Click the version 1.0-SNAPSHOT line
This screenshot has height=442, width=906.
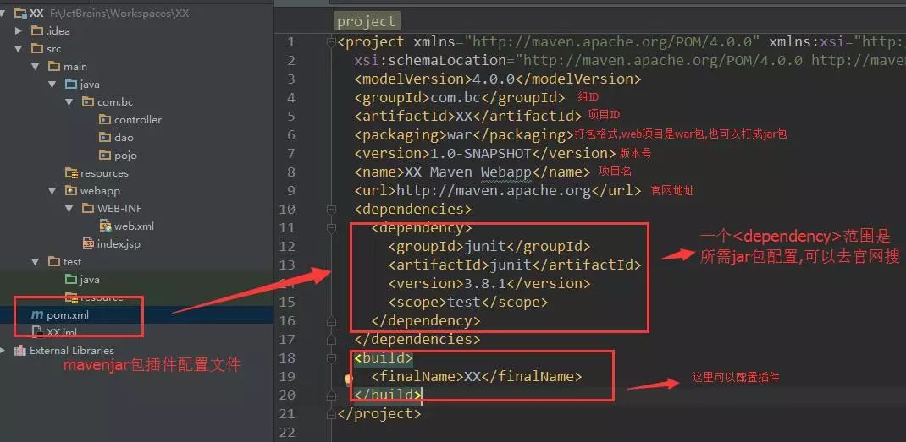click(485, 154)
